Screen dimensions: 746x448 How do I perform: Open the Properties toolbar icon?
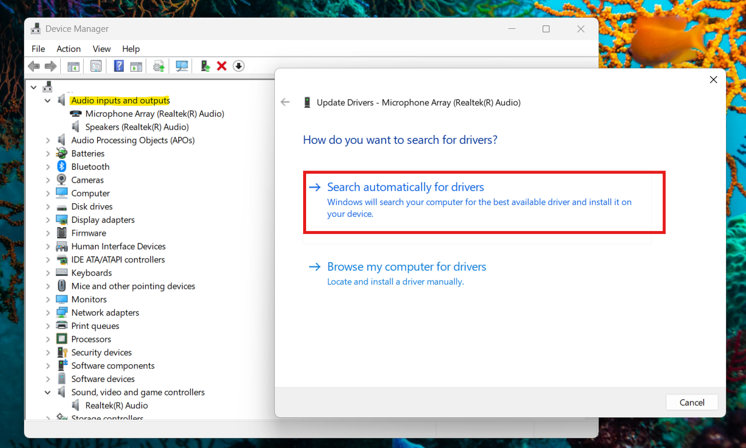(96, 65)
